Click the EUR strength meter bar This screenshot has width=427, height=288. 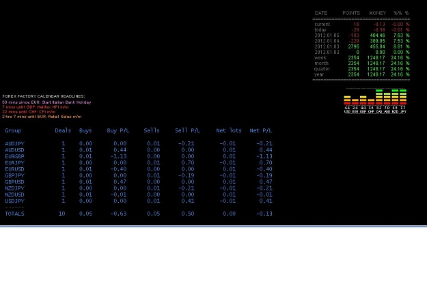click(355, 102)
